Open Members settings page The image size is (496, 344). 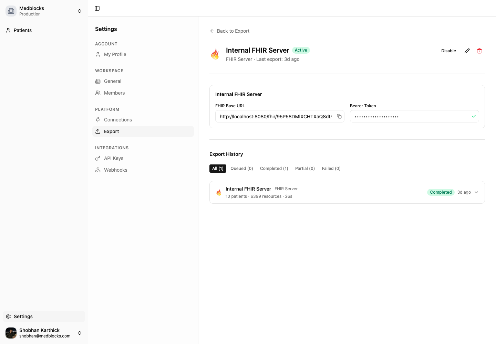click(x=143, y=93)
